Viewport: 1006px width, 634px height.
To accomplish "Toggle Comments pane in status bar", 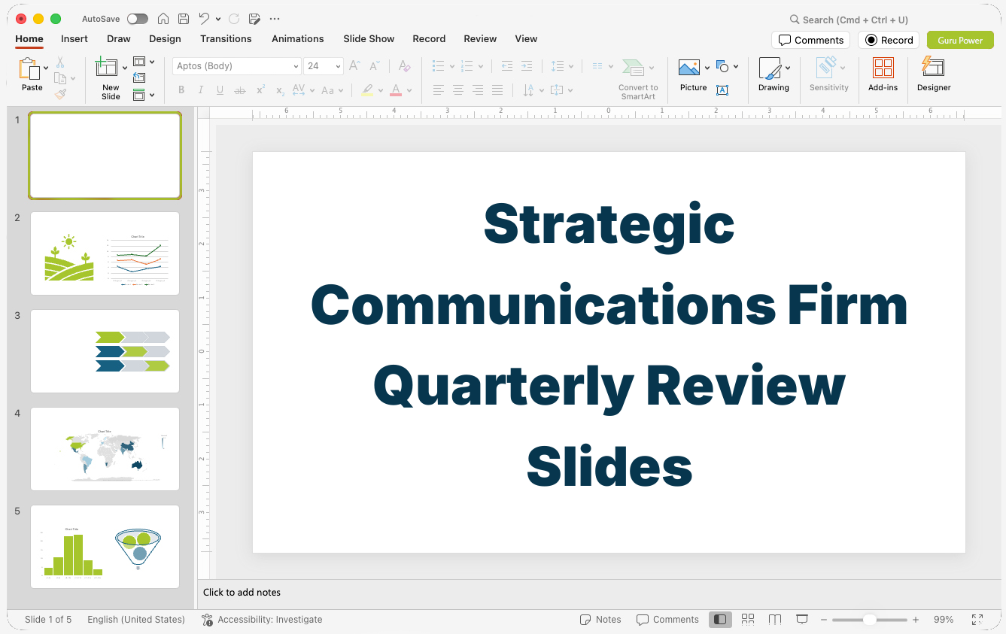I will pos(667,620).
